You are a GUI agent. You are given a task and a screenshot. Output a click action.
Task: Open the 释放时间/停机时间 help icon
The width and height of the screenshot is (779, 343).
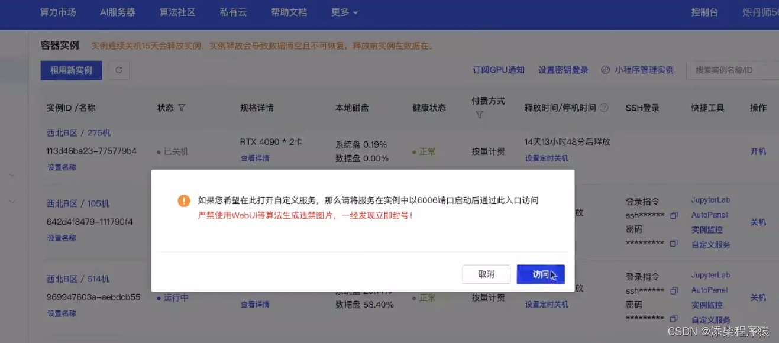(x=603, y=108)
